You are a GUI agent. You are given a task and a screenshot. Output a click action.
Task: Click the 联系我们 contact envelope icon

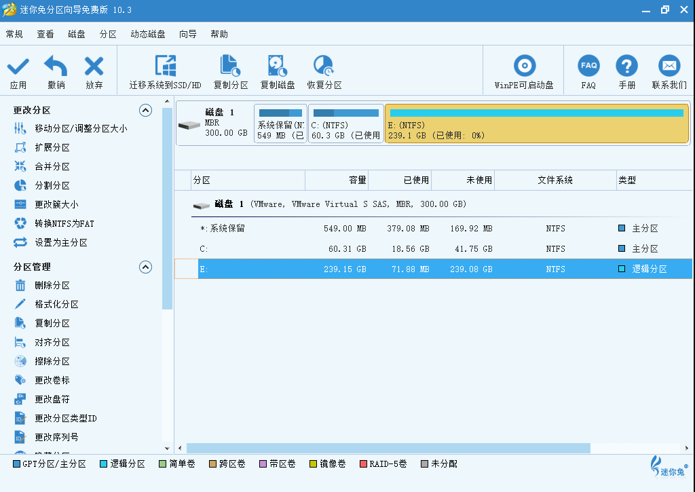point(669,66)
